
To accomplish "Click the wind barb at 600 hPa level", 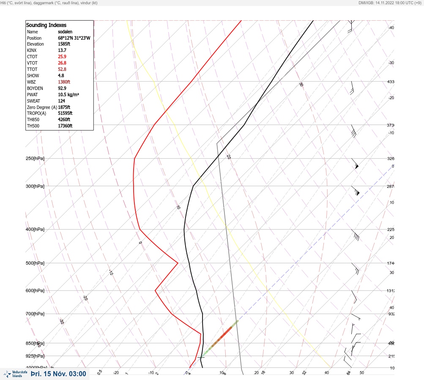I will click(354, 297).
